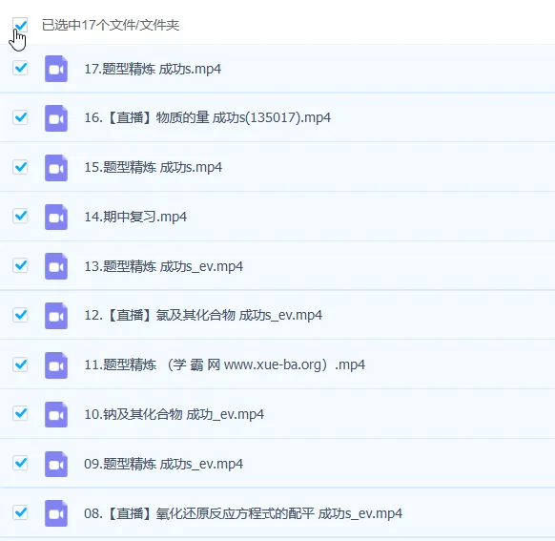Click video icon of 08.【直播】氧化还原反应 file

pyautogui.click(x=56, y=513)
